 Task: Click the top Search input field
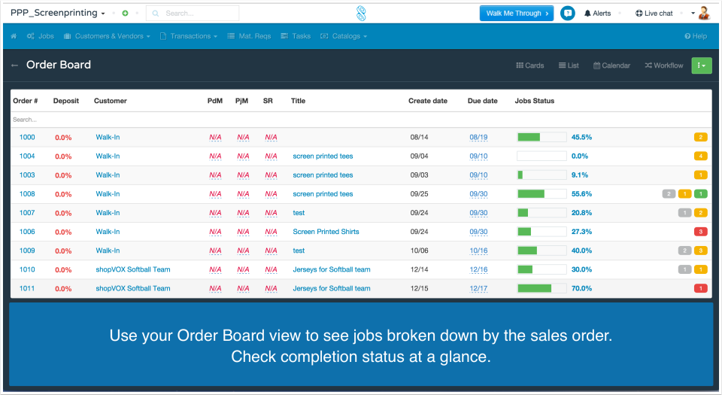click(x=193, y=14)
